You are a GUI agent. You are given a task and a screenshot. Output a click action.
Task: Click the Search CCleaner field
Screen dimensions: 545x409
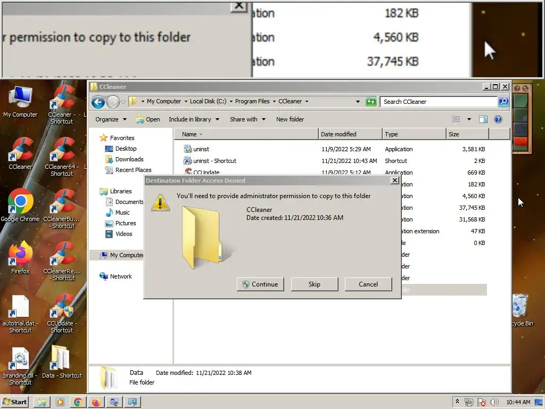pos(439,102)
